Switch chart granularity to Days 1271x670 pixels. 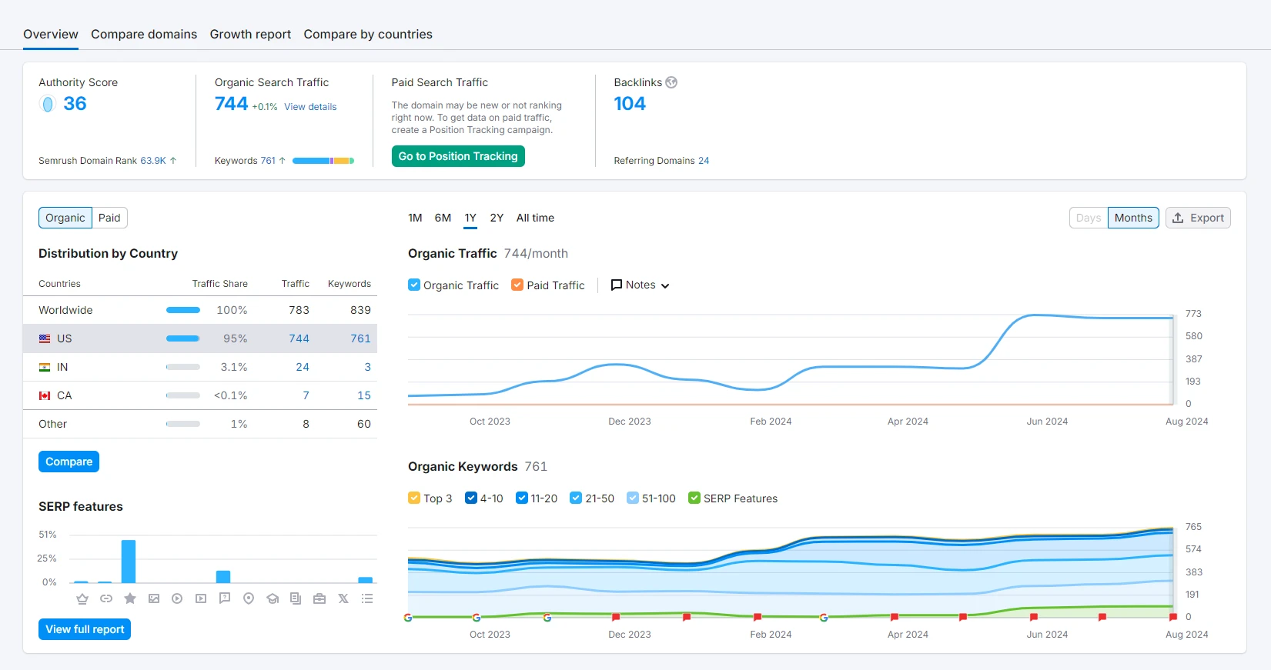pos(1089,218)
